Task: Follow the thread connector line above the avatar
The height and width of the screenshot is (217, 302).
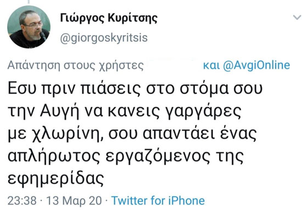Action: click(x=29, y=2)
